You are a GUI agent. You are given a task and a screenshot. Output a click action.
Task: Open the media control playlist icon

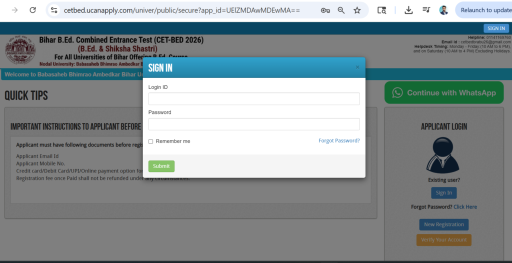426,10
